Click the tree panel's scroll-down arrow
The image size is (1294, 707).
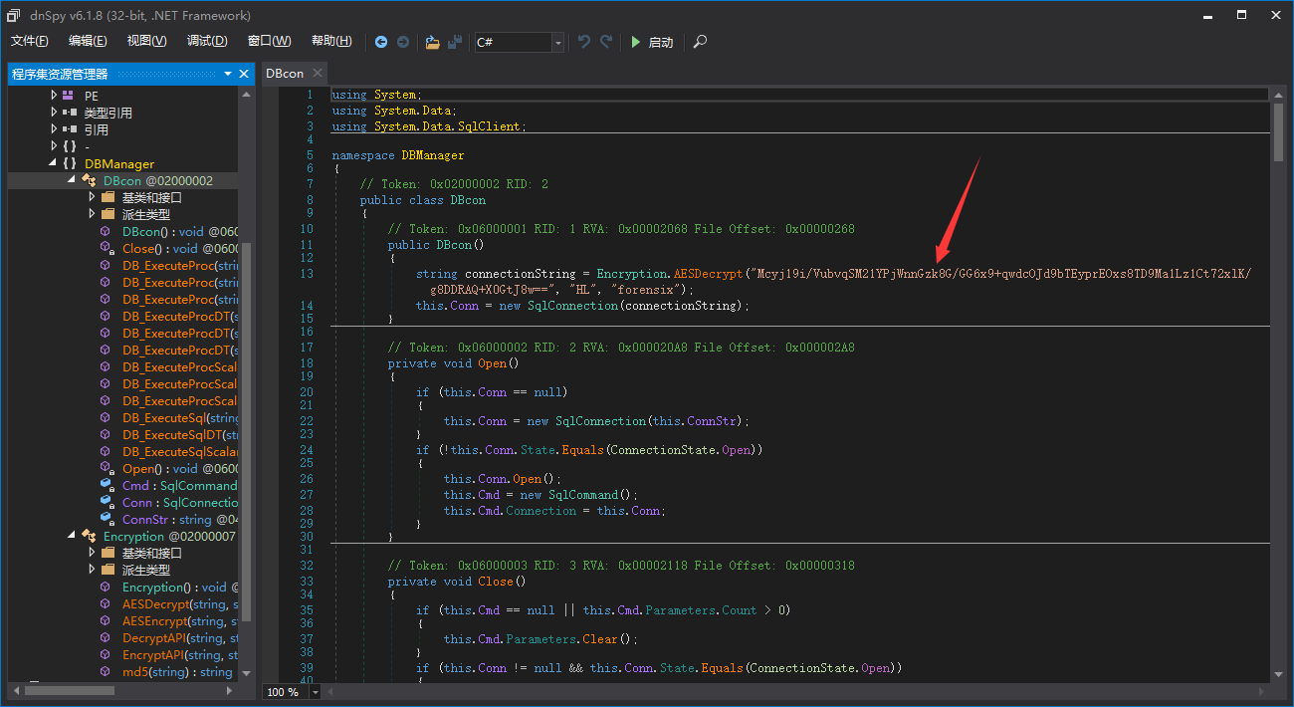point(247,674)
